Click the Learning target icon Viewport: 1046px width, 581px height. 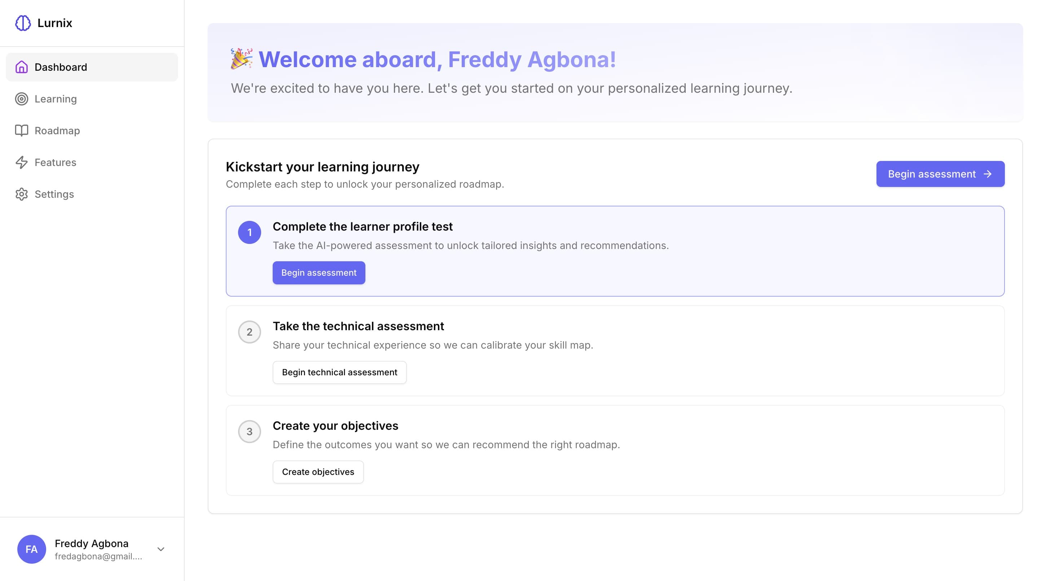(x=21, y=99)
